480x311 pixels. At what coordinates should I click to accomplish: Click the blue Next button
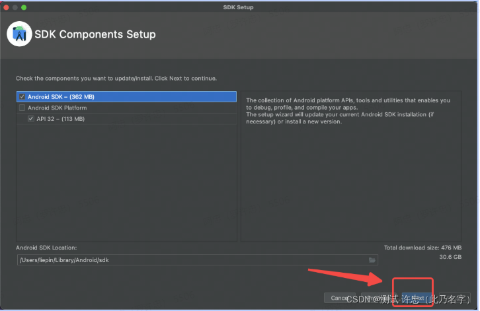pos(417,298)
